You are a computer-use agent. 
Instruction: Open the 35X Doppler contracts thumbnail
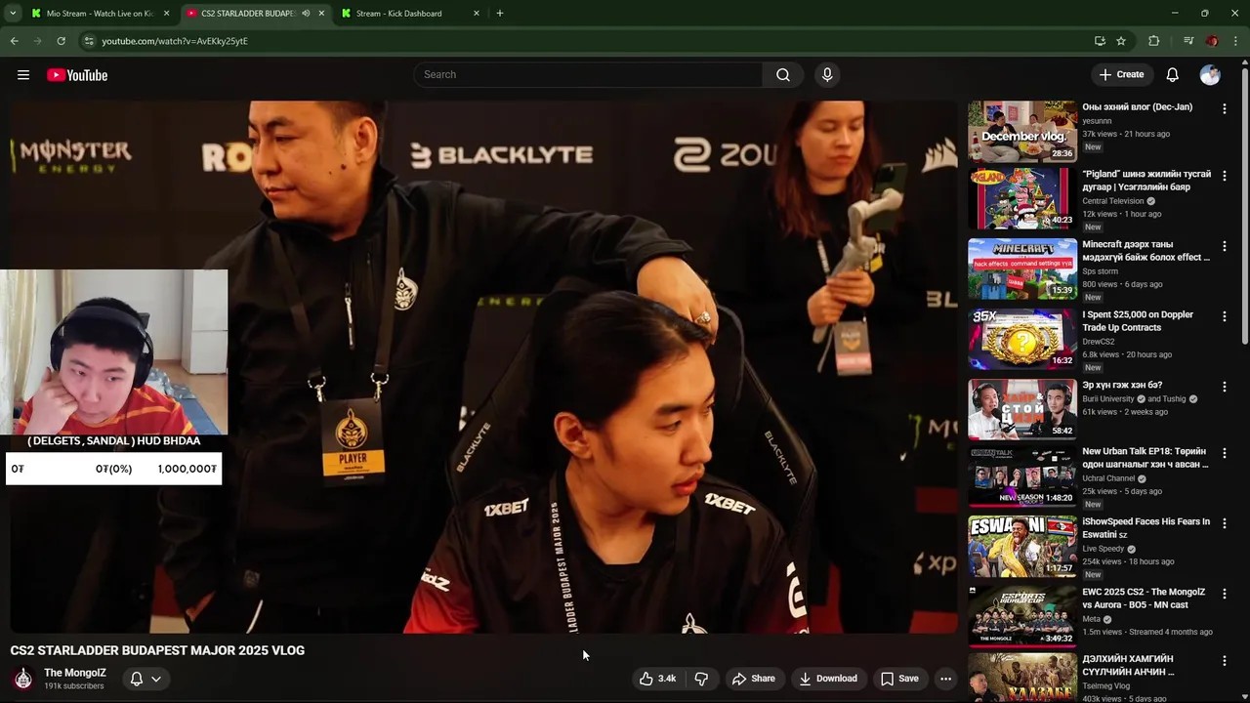1022,339
